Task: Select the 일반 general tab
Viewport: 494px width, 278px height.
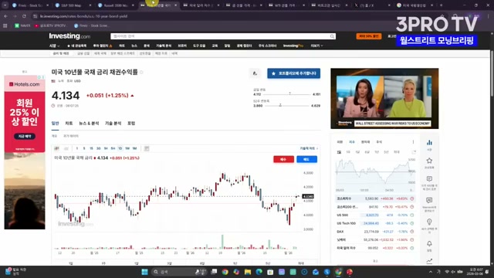Action: point(55,124)
